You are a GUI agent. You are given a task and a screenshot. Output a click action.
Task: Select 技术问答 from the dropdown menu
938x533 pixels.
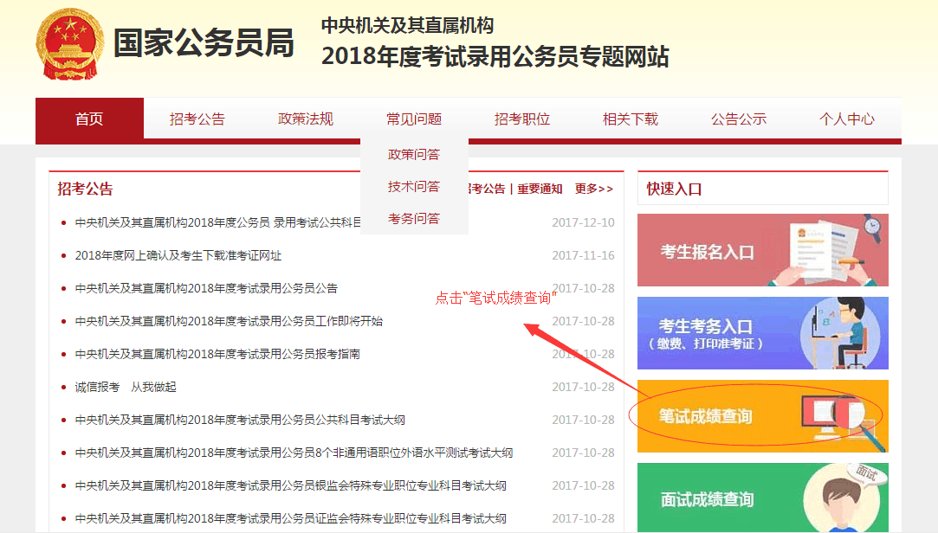(x=414, y=185)
